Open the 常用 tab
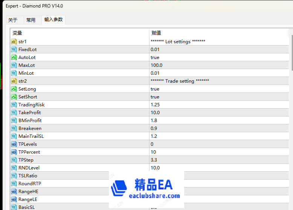The height and width of the screenshot is (210, 293). [x=31, y=20]
